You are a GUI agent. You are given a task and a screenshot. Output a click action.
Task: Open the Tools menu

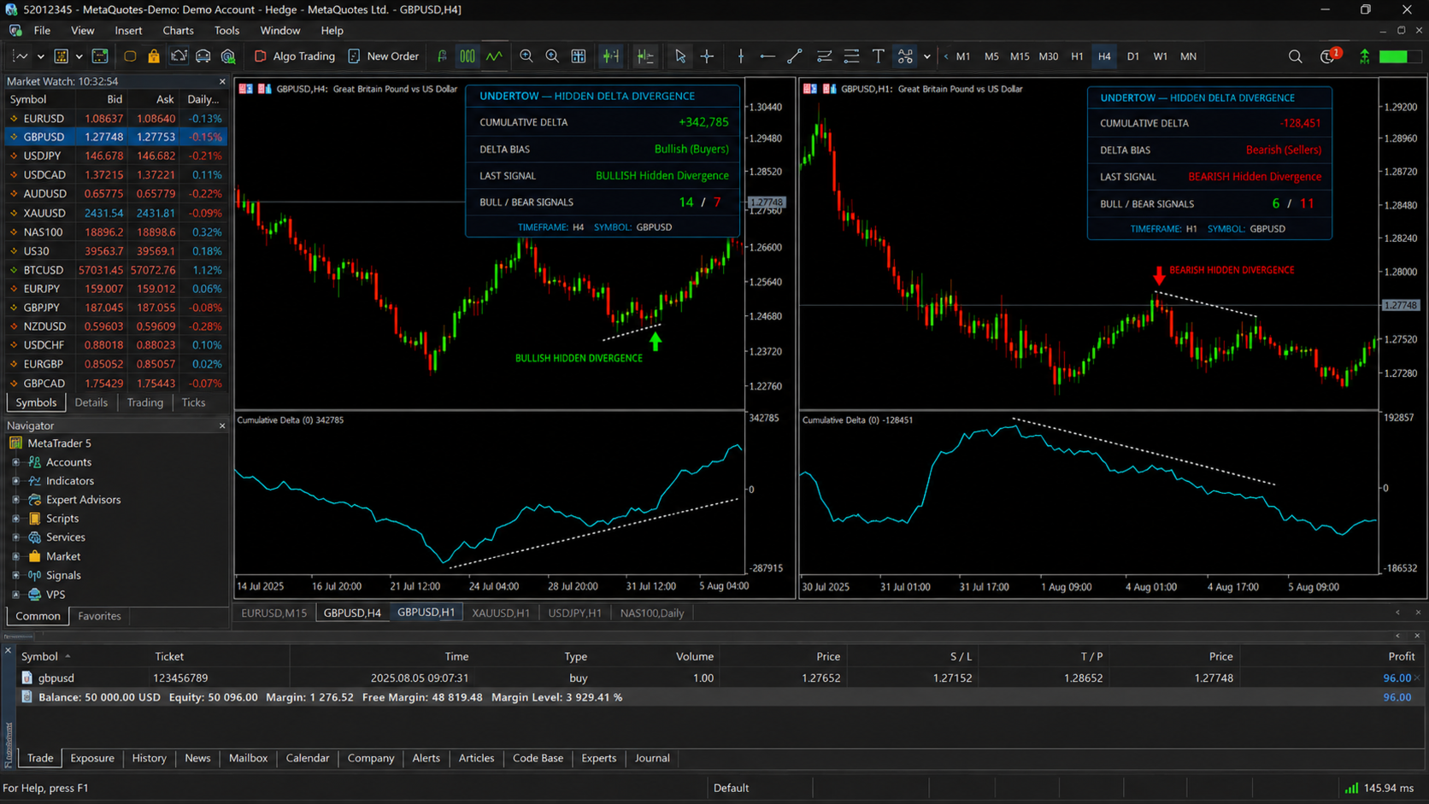click(x=226, y=31)
